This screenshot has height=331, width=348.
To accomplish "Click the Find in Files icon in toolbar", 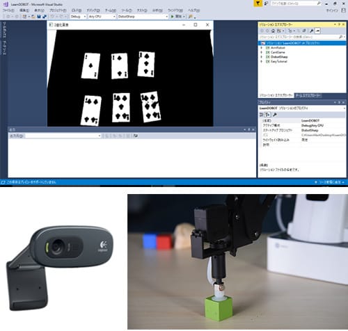I will pyautogui.click(x=191, y=17).
